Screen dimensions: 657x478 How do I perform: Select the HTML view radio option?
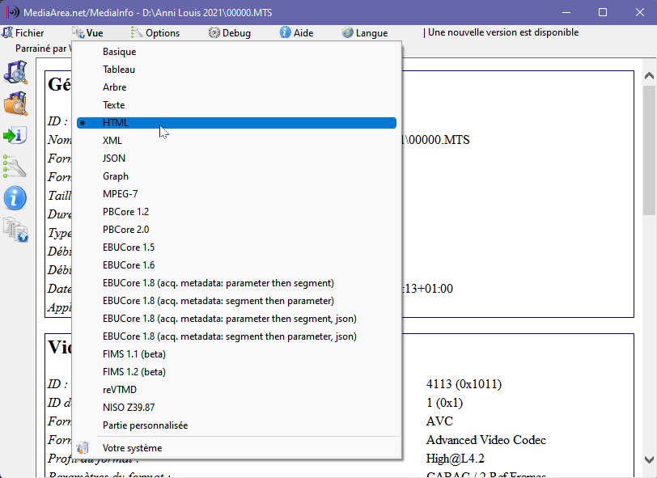[116, 123]
